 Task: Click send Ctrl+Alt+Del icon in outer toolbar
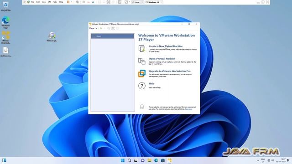(77, 2)
